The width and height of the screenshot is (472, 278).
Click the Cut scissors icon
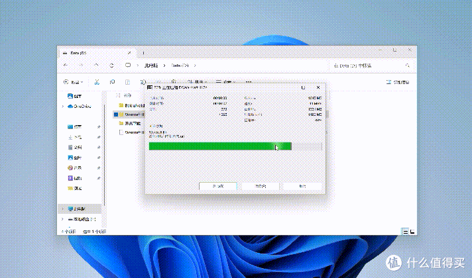97,82
